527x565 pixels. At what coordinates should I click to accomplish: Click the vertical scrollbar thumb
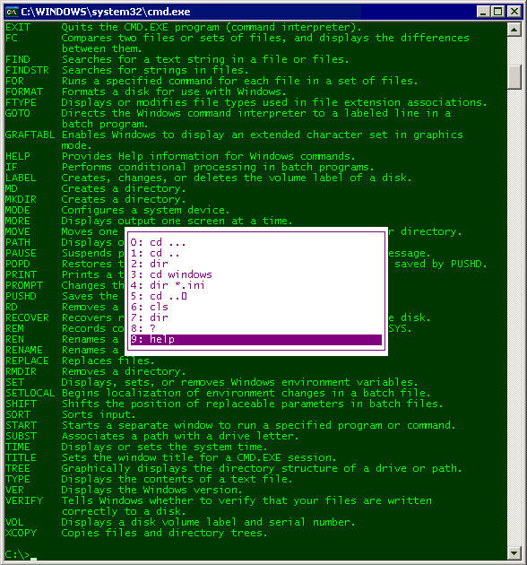[x=514, y=77]
